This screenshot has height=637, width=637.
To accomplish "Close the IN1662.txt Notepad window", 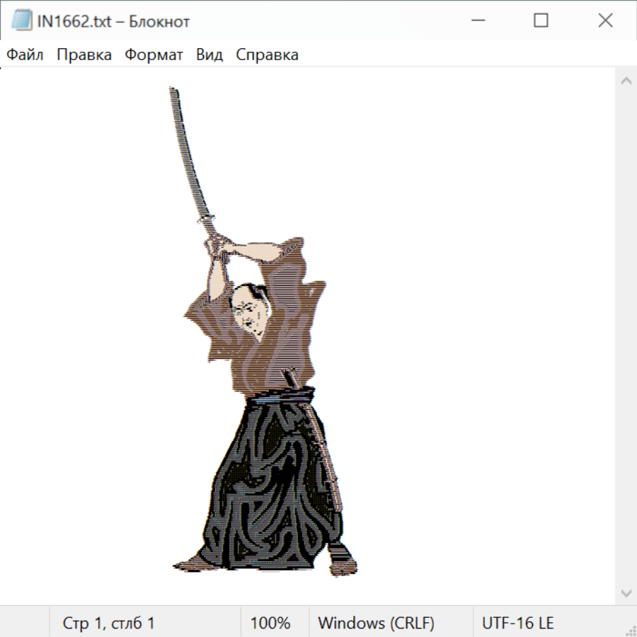I will coord(605,21).
